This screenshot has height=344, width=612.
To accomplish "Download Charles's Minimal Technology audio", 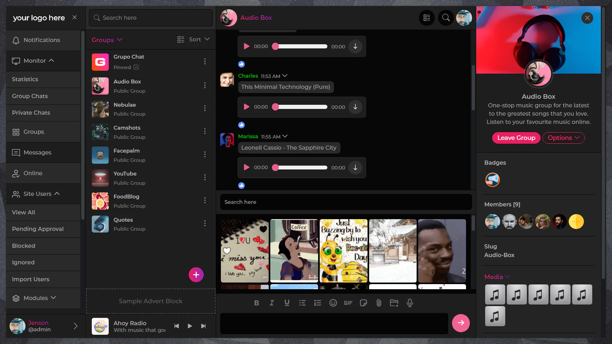I will coord(355,107).
